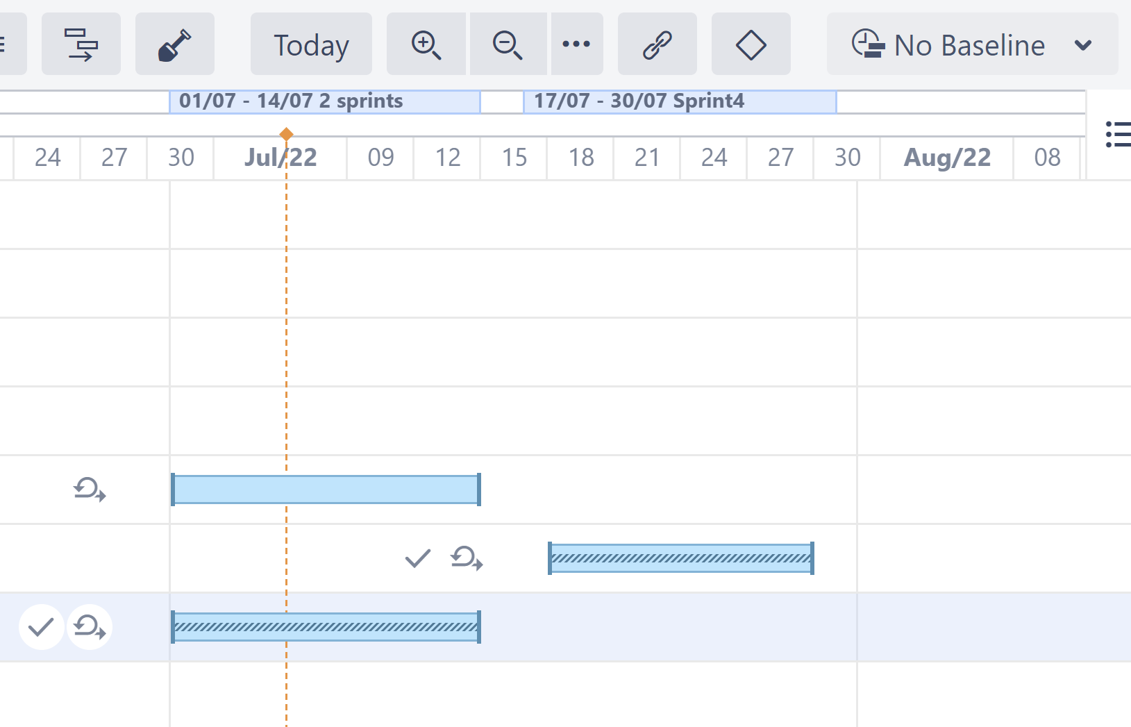Open the list panel icon at right edge
Image resolution: width=1131 pixels, height=727 pixels.
1117,134
